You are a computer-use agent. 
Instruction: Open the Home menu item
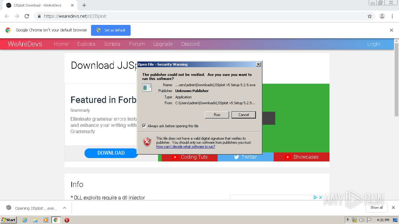(x=61, y=44)
